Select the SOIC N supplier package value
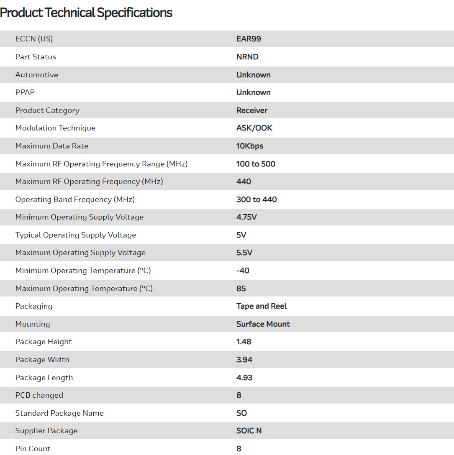This screenshot has width=454, height=455. [249, 431]
